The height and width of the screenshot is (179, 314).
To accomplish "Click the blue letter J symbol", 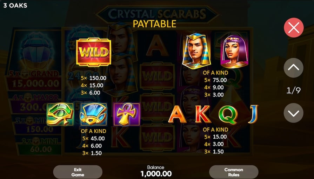I will click(253, 114).
